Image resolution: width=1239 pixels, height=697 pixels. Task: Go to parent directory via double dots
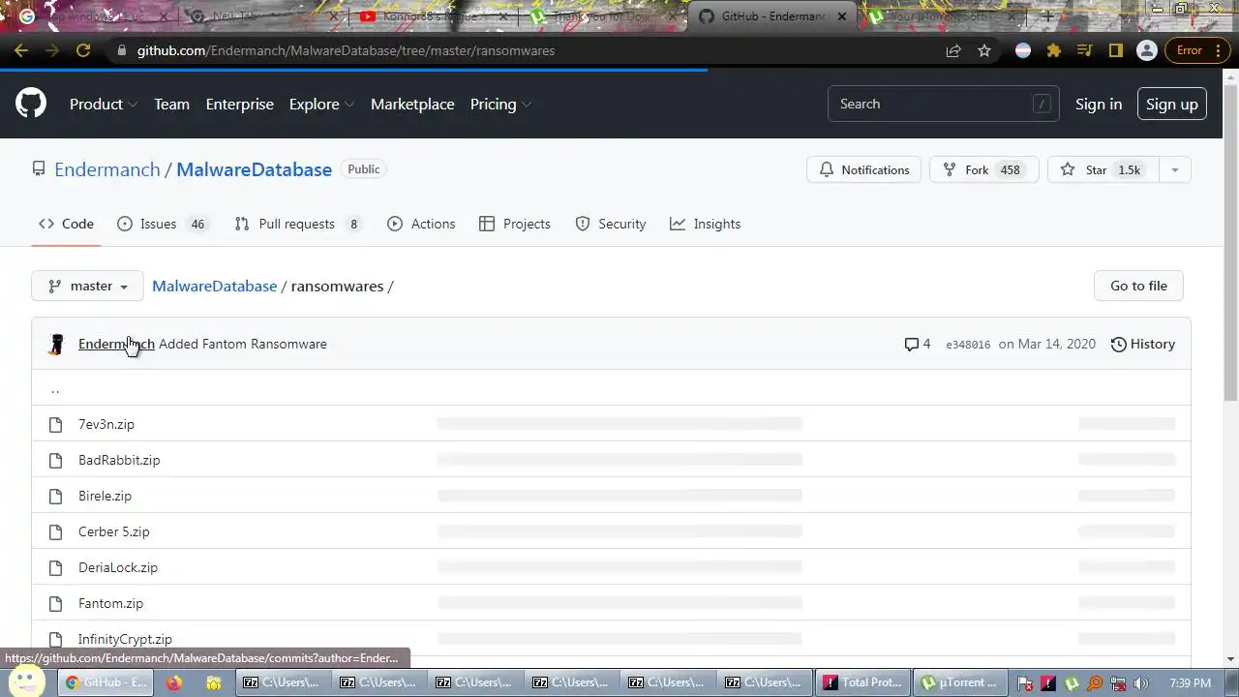point(55,389)
